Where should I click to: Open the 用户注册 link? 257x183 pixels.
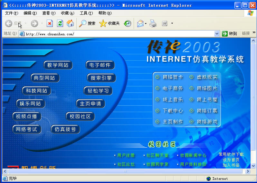(126, 155)
